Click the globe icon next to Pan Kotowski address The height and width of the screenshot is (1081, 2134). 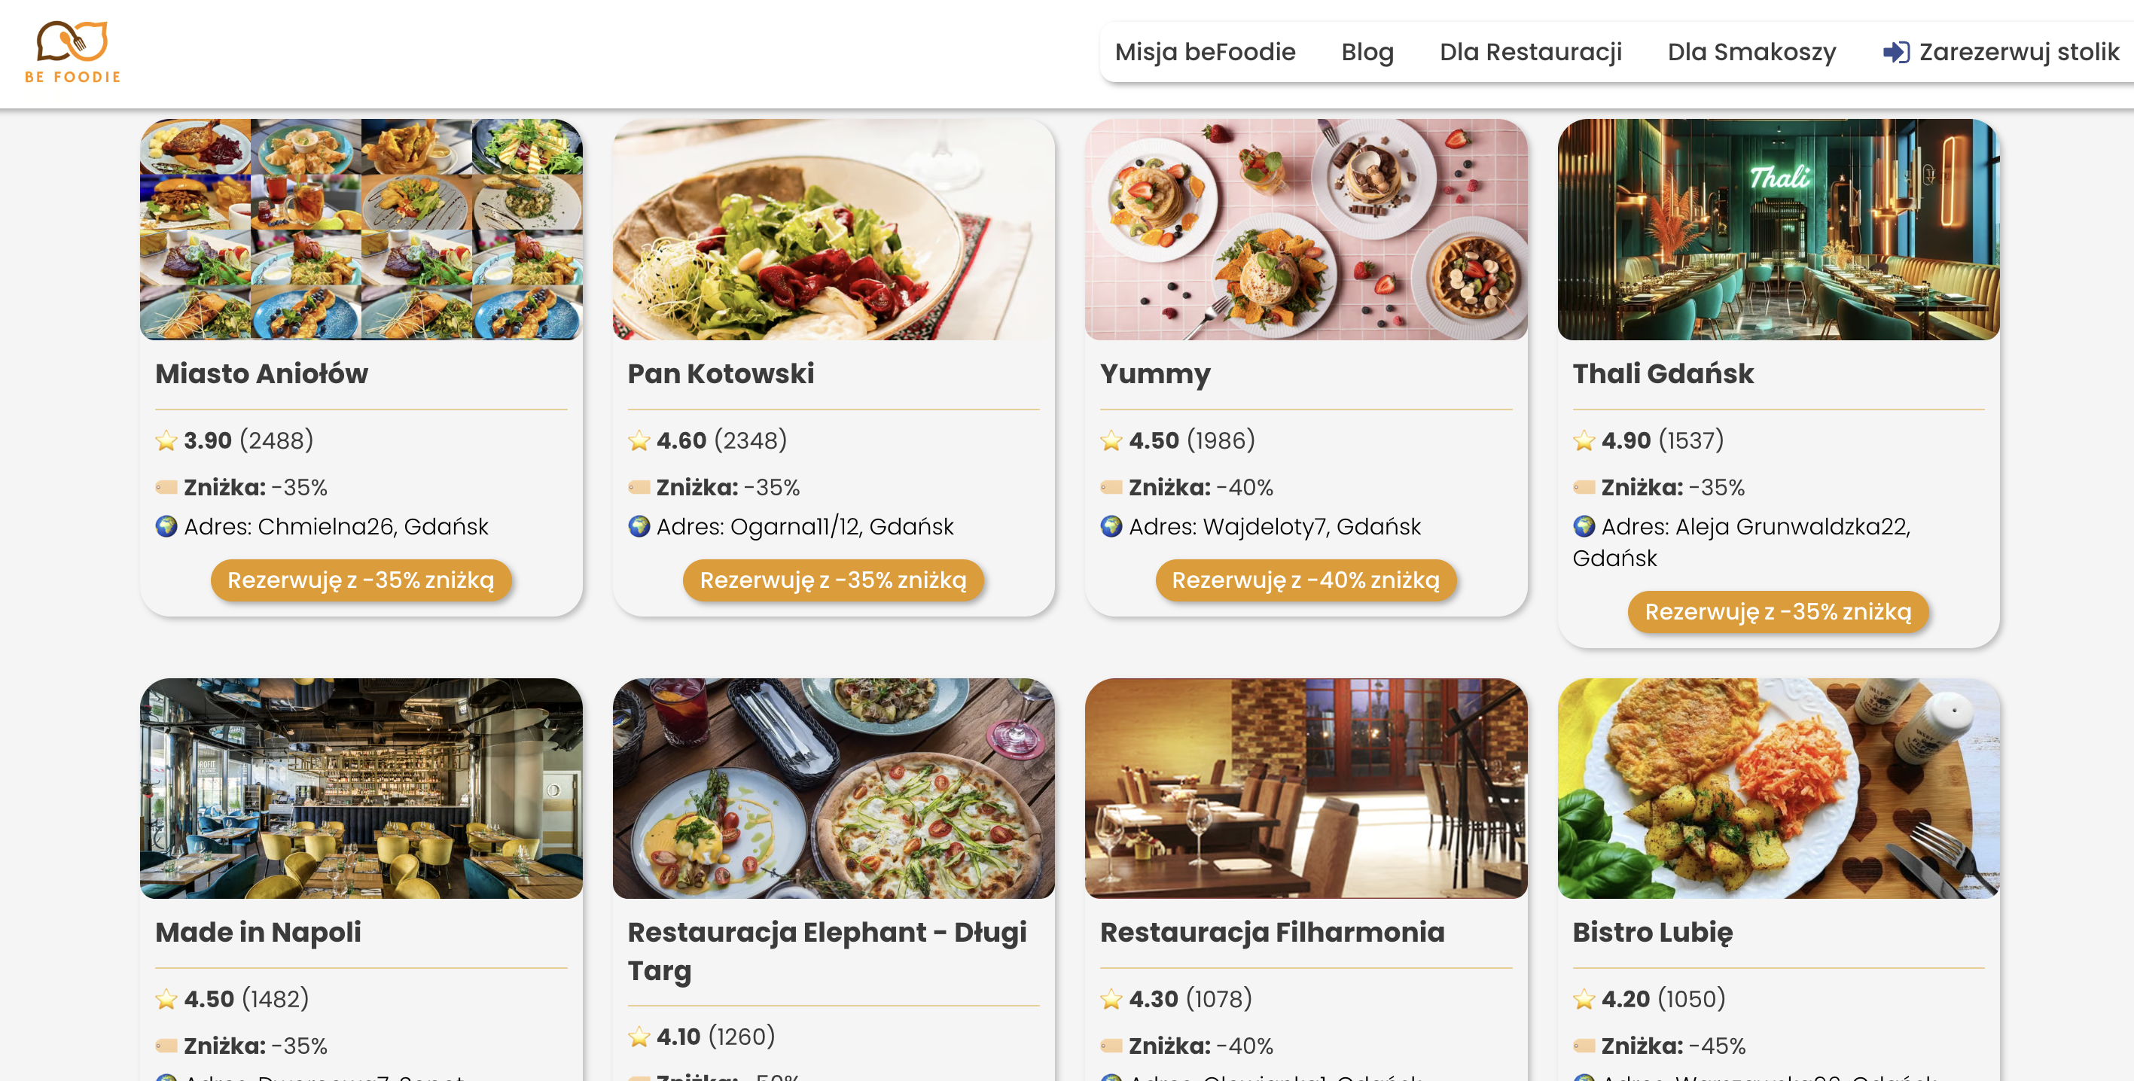(639, 526)
